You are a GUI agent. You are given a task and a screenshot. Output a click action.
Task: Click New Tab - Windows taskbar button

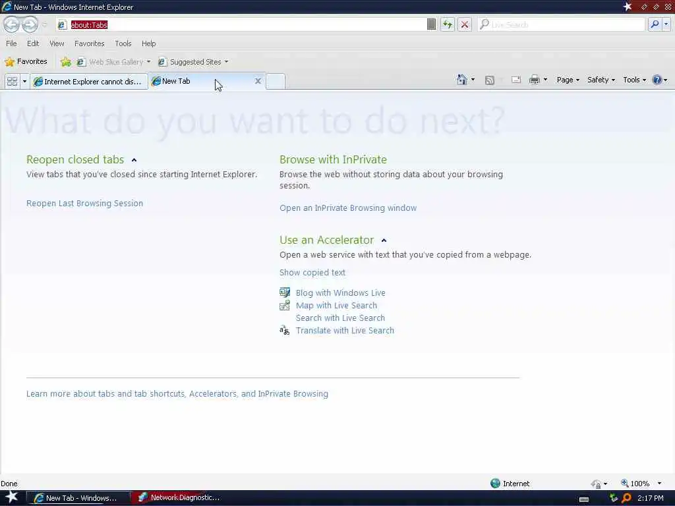coord(78,498)
